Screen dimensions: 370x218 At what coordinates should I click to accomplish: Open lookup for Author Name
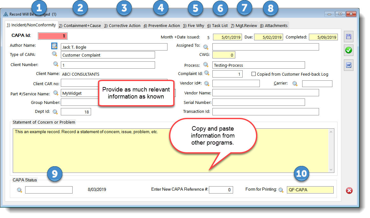55,46
